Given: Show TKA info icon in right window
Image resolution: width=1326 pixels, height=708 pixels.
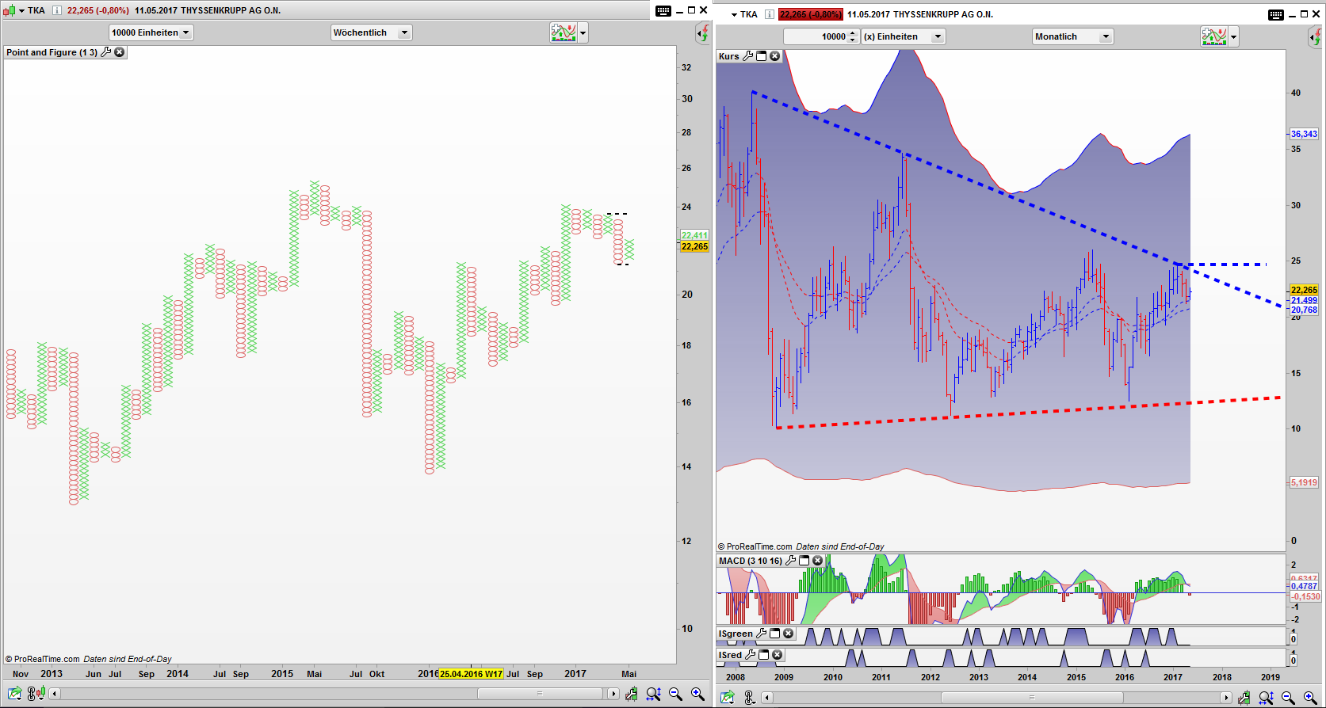Looking at the screenshot, I should (769, 14).
